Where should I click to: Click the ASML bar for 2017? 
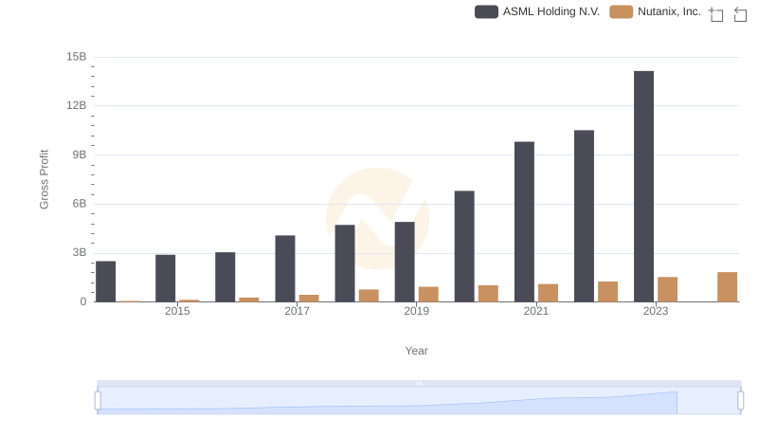point(285,269)
